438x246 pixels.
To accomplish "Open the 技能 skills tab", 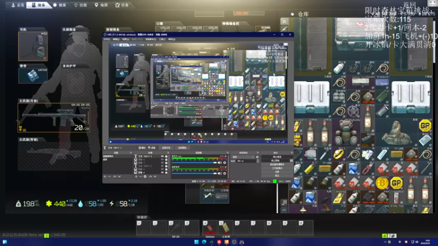I will click(80, 5).
